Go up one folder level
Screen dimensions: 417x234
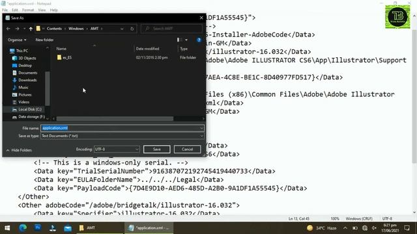click(31, 29)
